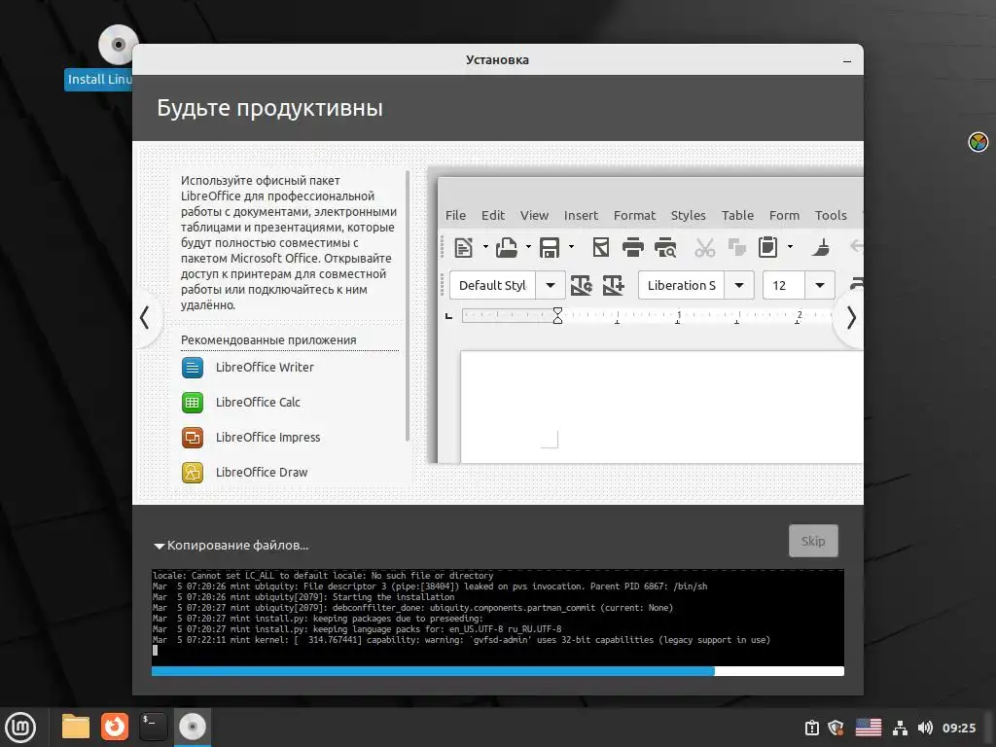Click the Open file folder icon
996x747 pixels.
click(507, 247)
